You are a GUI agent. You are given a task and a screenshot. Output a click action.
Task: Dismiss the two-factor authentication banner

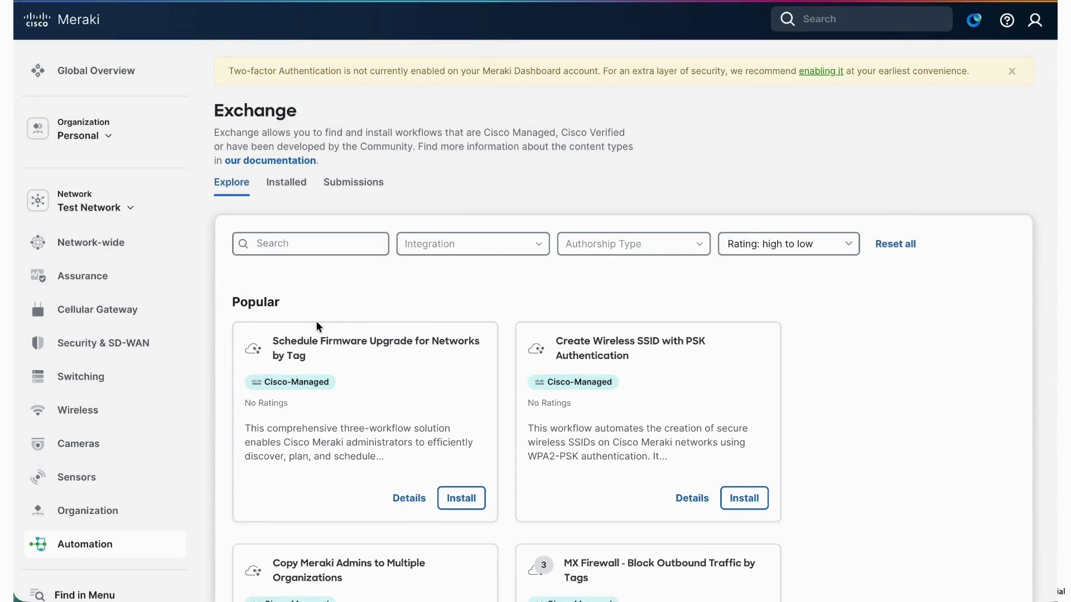[1012, 71]
